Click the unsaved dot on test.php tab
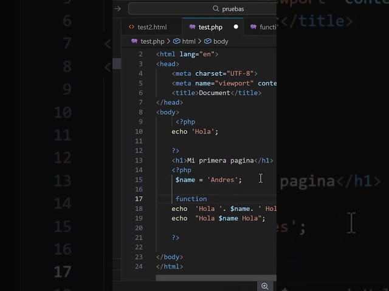Viewport: 389px width, 291px height. click(236, 27)
